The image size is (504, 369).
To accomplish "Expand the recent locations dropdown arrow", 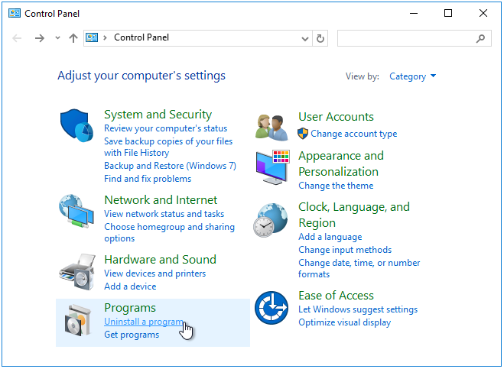I will 57,37.
